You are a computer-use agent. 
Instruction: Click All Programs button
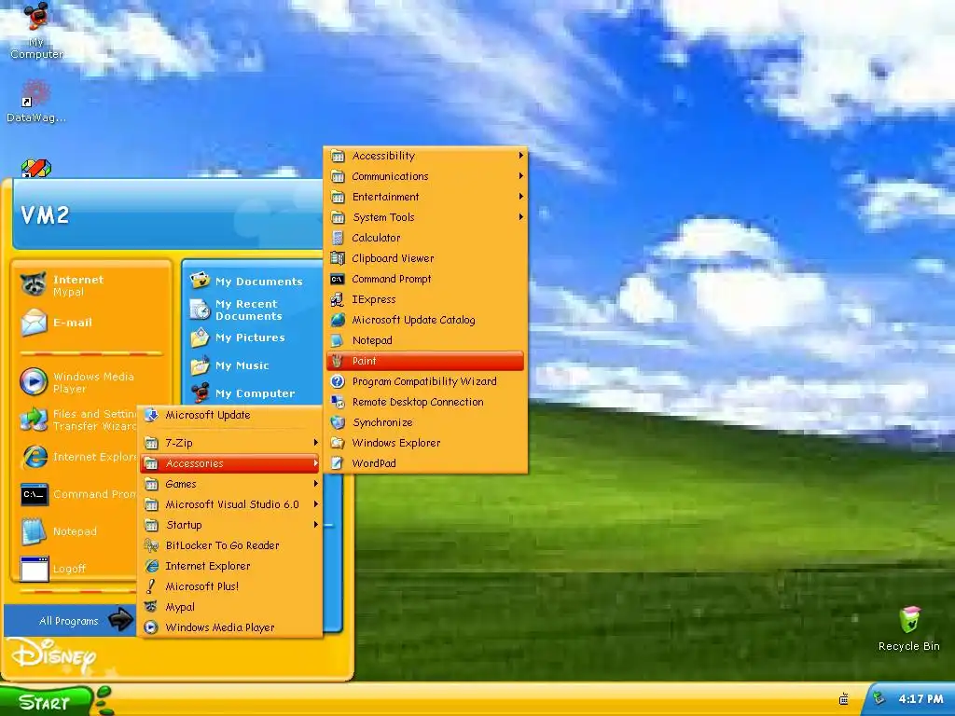71,620
